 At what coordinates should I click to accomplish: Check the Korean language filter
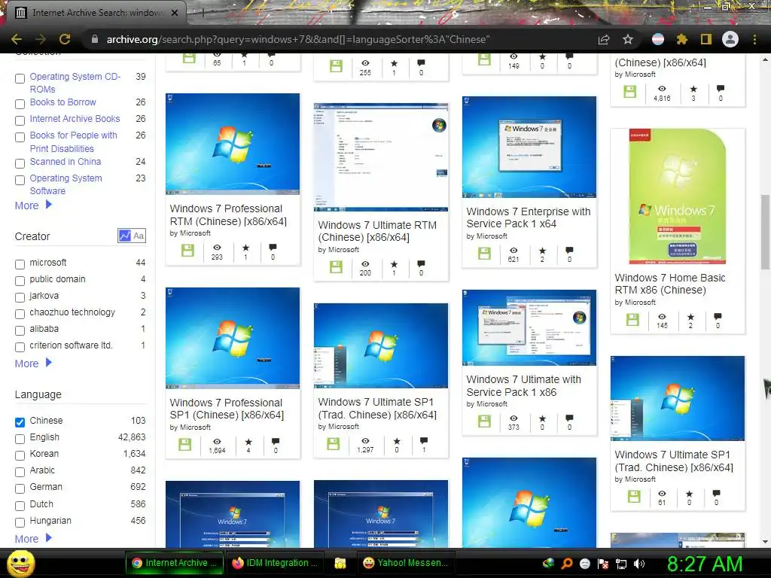coord(20,455)
